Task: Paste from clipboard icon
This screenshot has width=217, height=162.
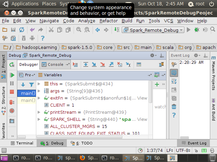Action: (68, 30)
